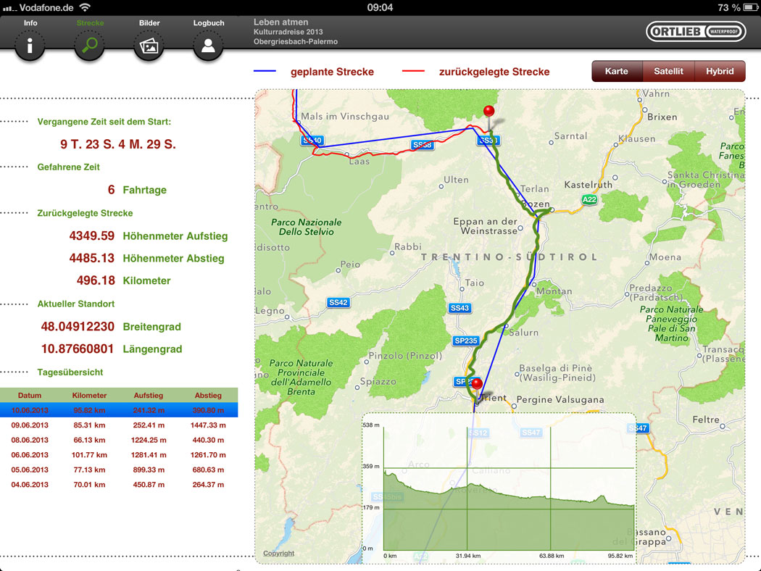Tap the Vodafone.de carrier label
Viewport: 761px width, 571px height.
[46, 7]
